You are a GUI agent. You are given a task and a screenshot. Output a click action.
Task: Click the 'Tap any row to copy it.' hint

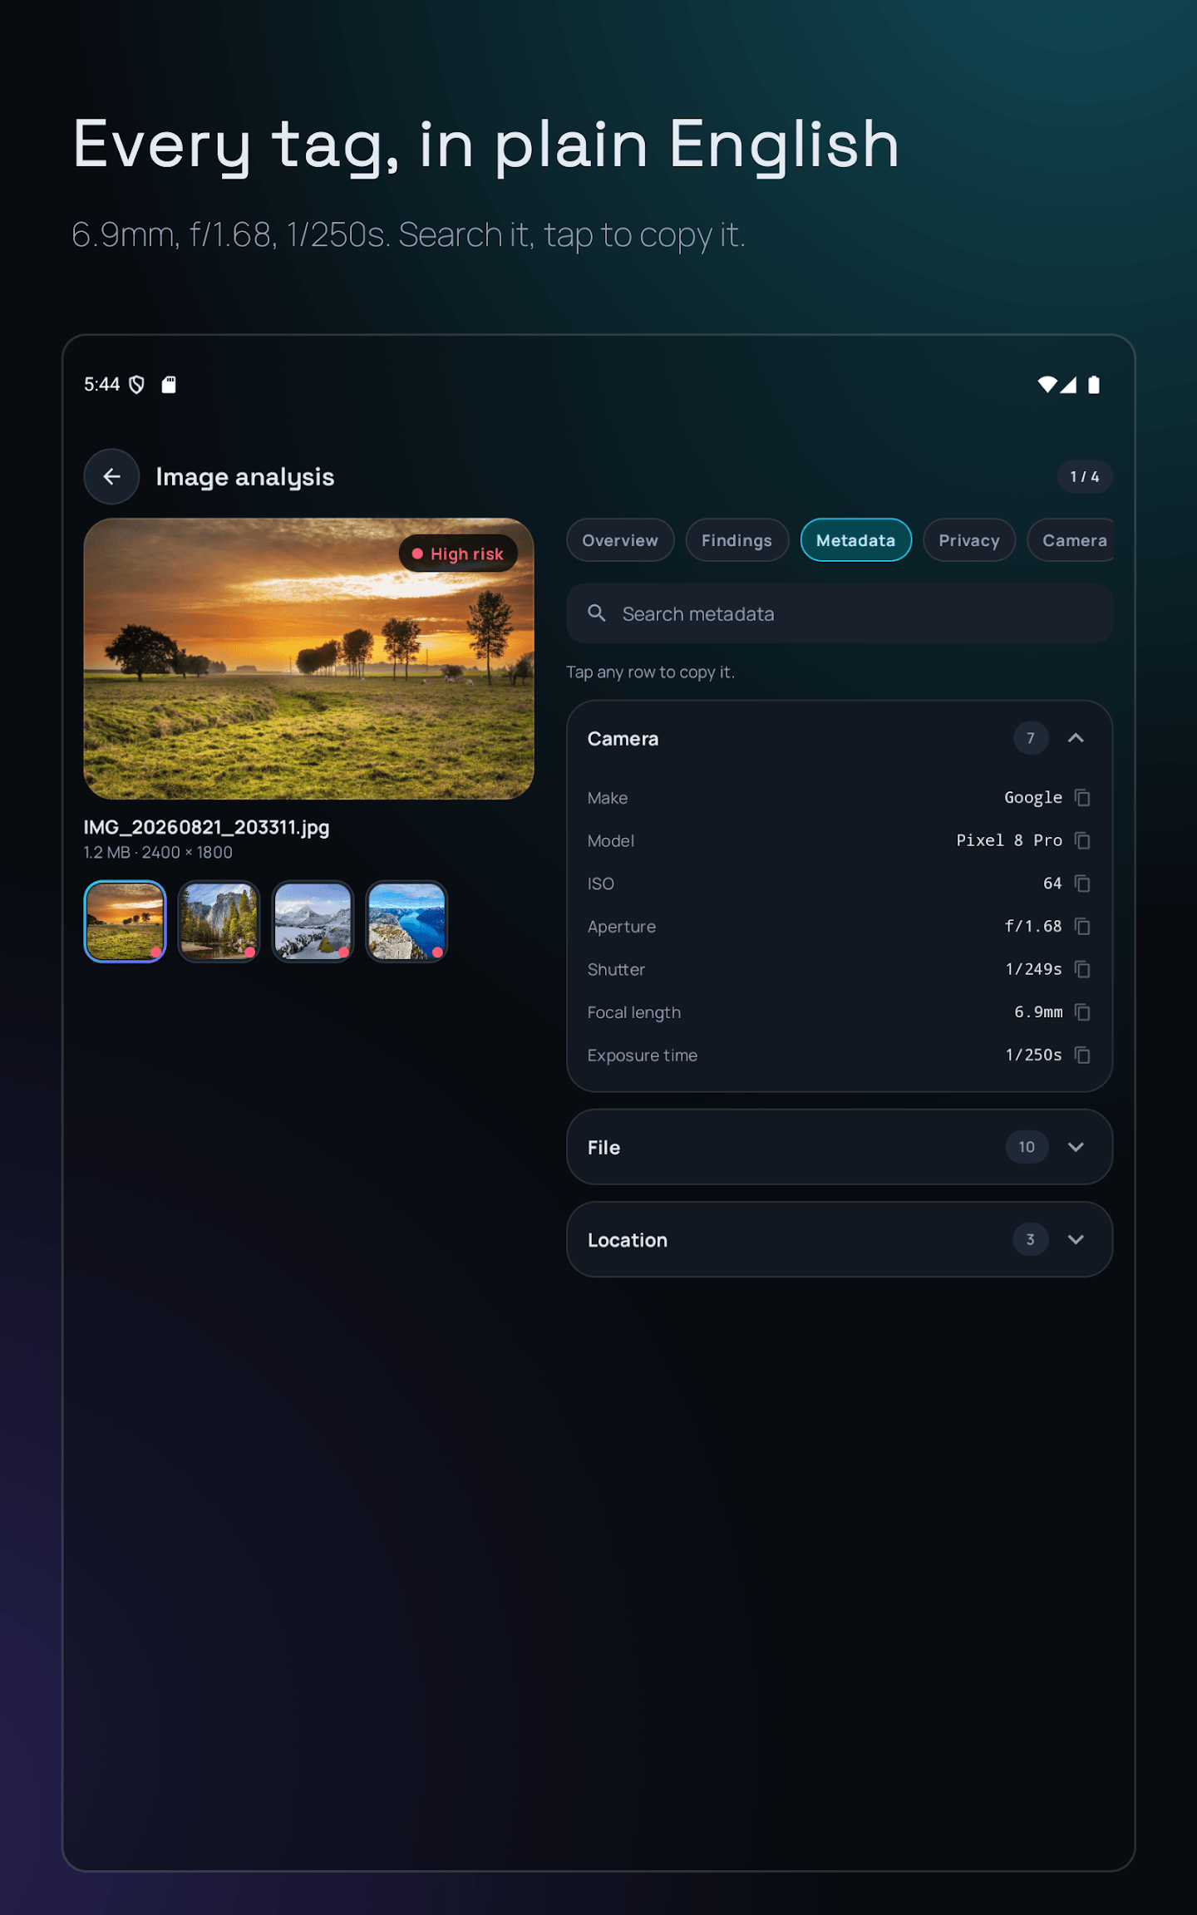pyautogui.click(x=651, y=672)
